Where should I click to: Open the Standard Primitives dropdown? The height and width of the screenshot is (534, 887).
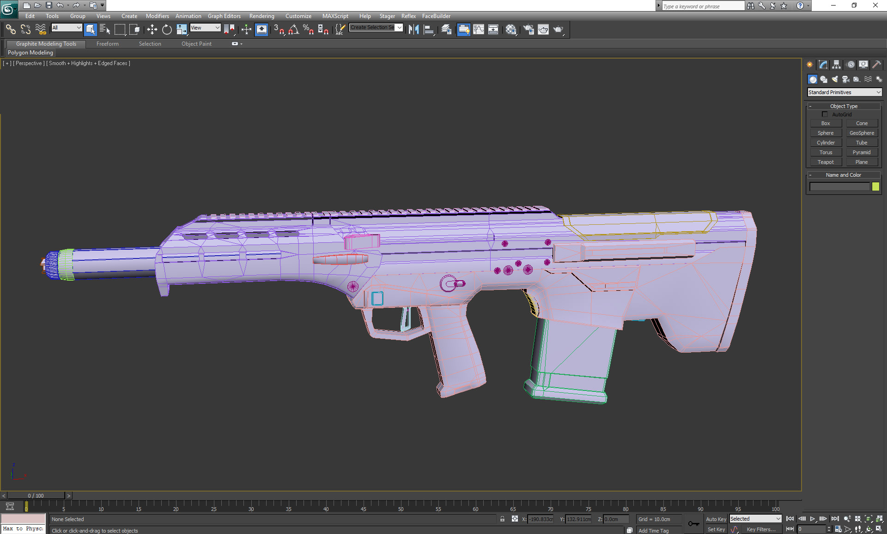click(844, 92)
